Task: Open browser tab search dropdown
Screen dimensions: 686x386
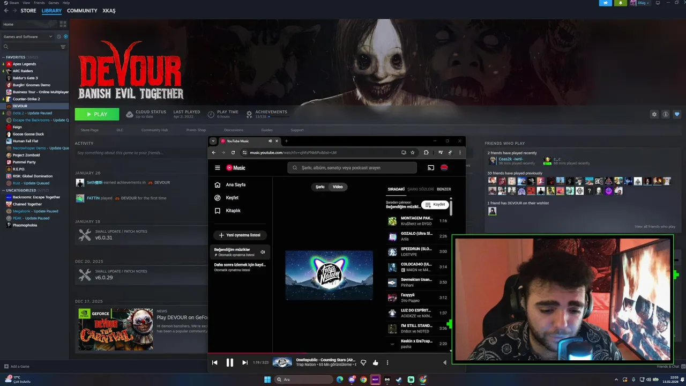Action: tap(213, 141)
